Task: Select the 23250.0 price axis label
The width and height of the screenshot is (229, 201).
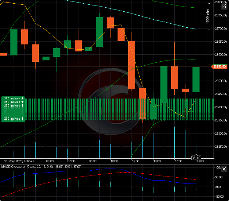Action: [221, 146]
